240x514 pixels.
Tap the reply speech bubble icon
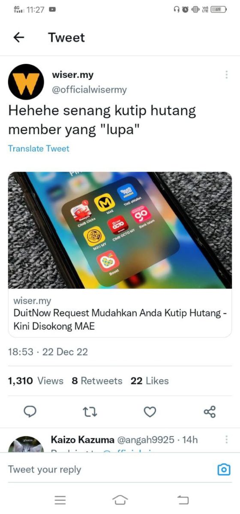[x=29, y=412]
